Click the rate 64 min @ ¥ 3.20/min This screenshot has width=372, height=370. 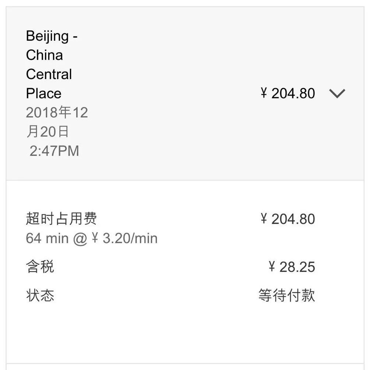point(92,238)
